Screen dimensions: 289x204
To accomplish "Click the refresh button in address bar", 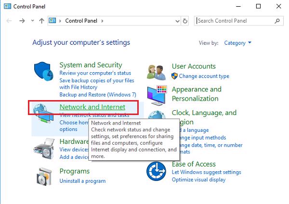I will coord(186,21).
